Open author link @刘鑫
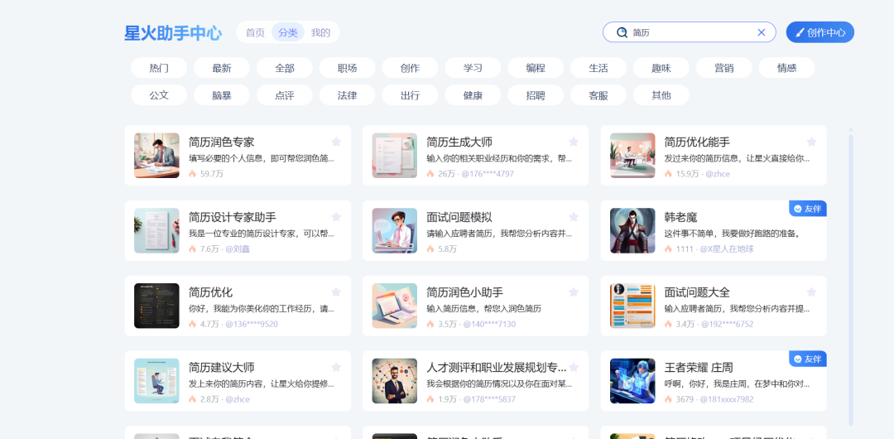The width and height of the screenshot is (894, 439). (238, 248)
